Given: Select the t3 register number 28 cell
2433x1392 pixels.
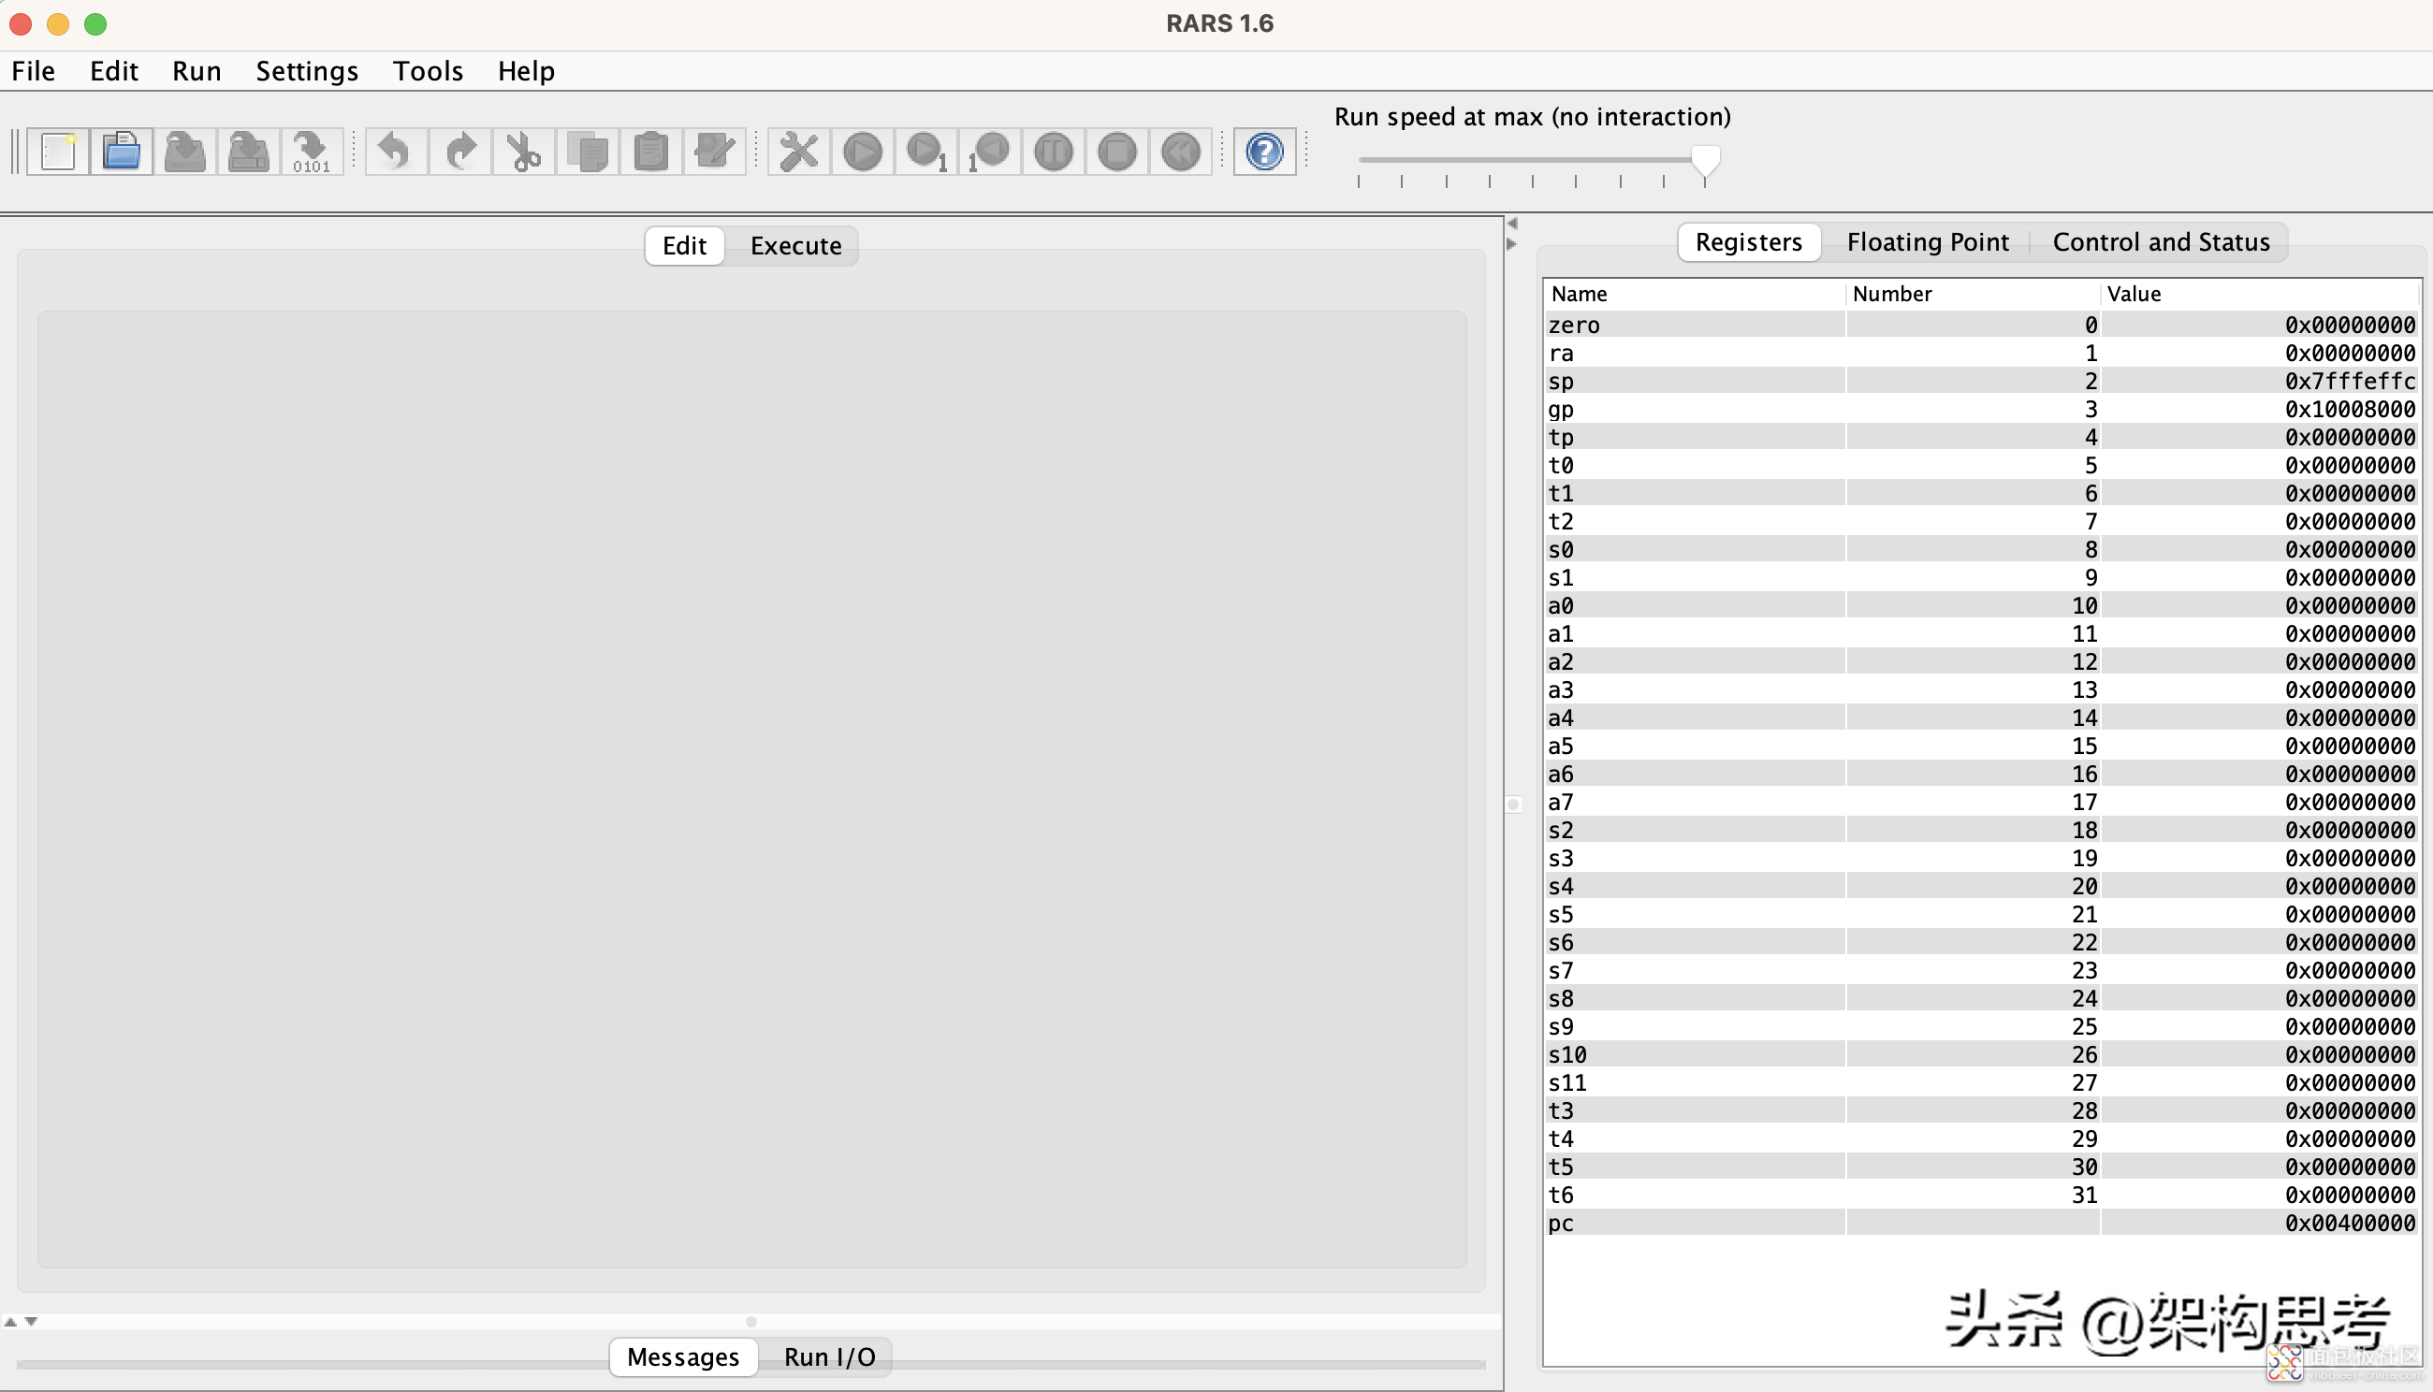Looking at the screenshot, I should (1972, 1111).
